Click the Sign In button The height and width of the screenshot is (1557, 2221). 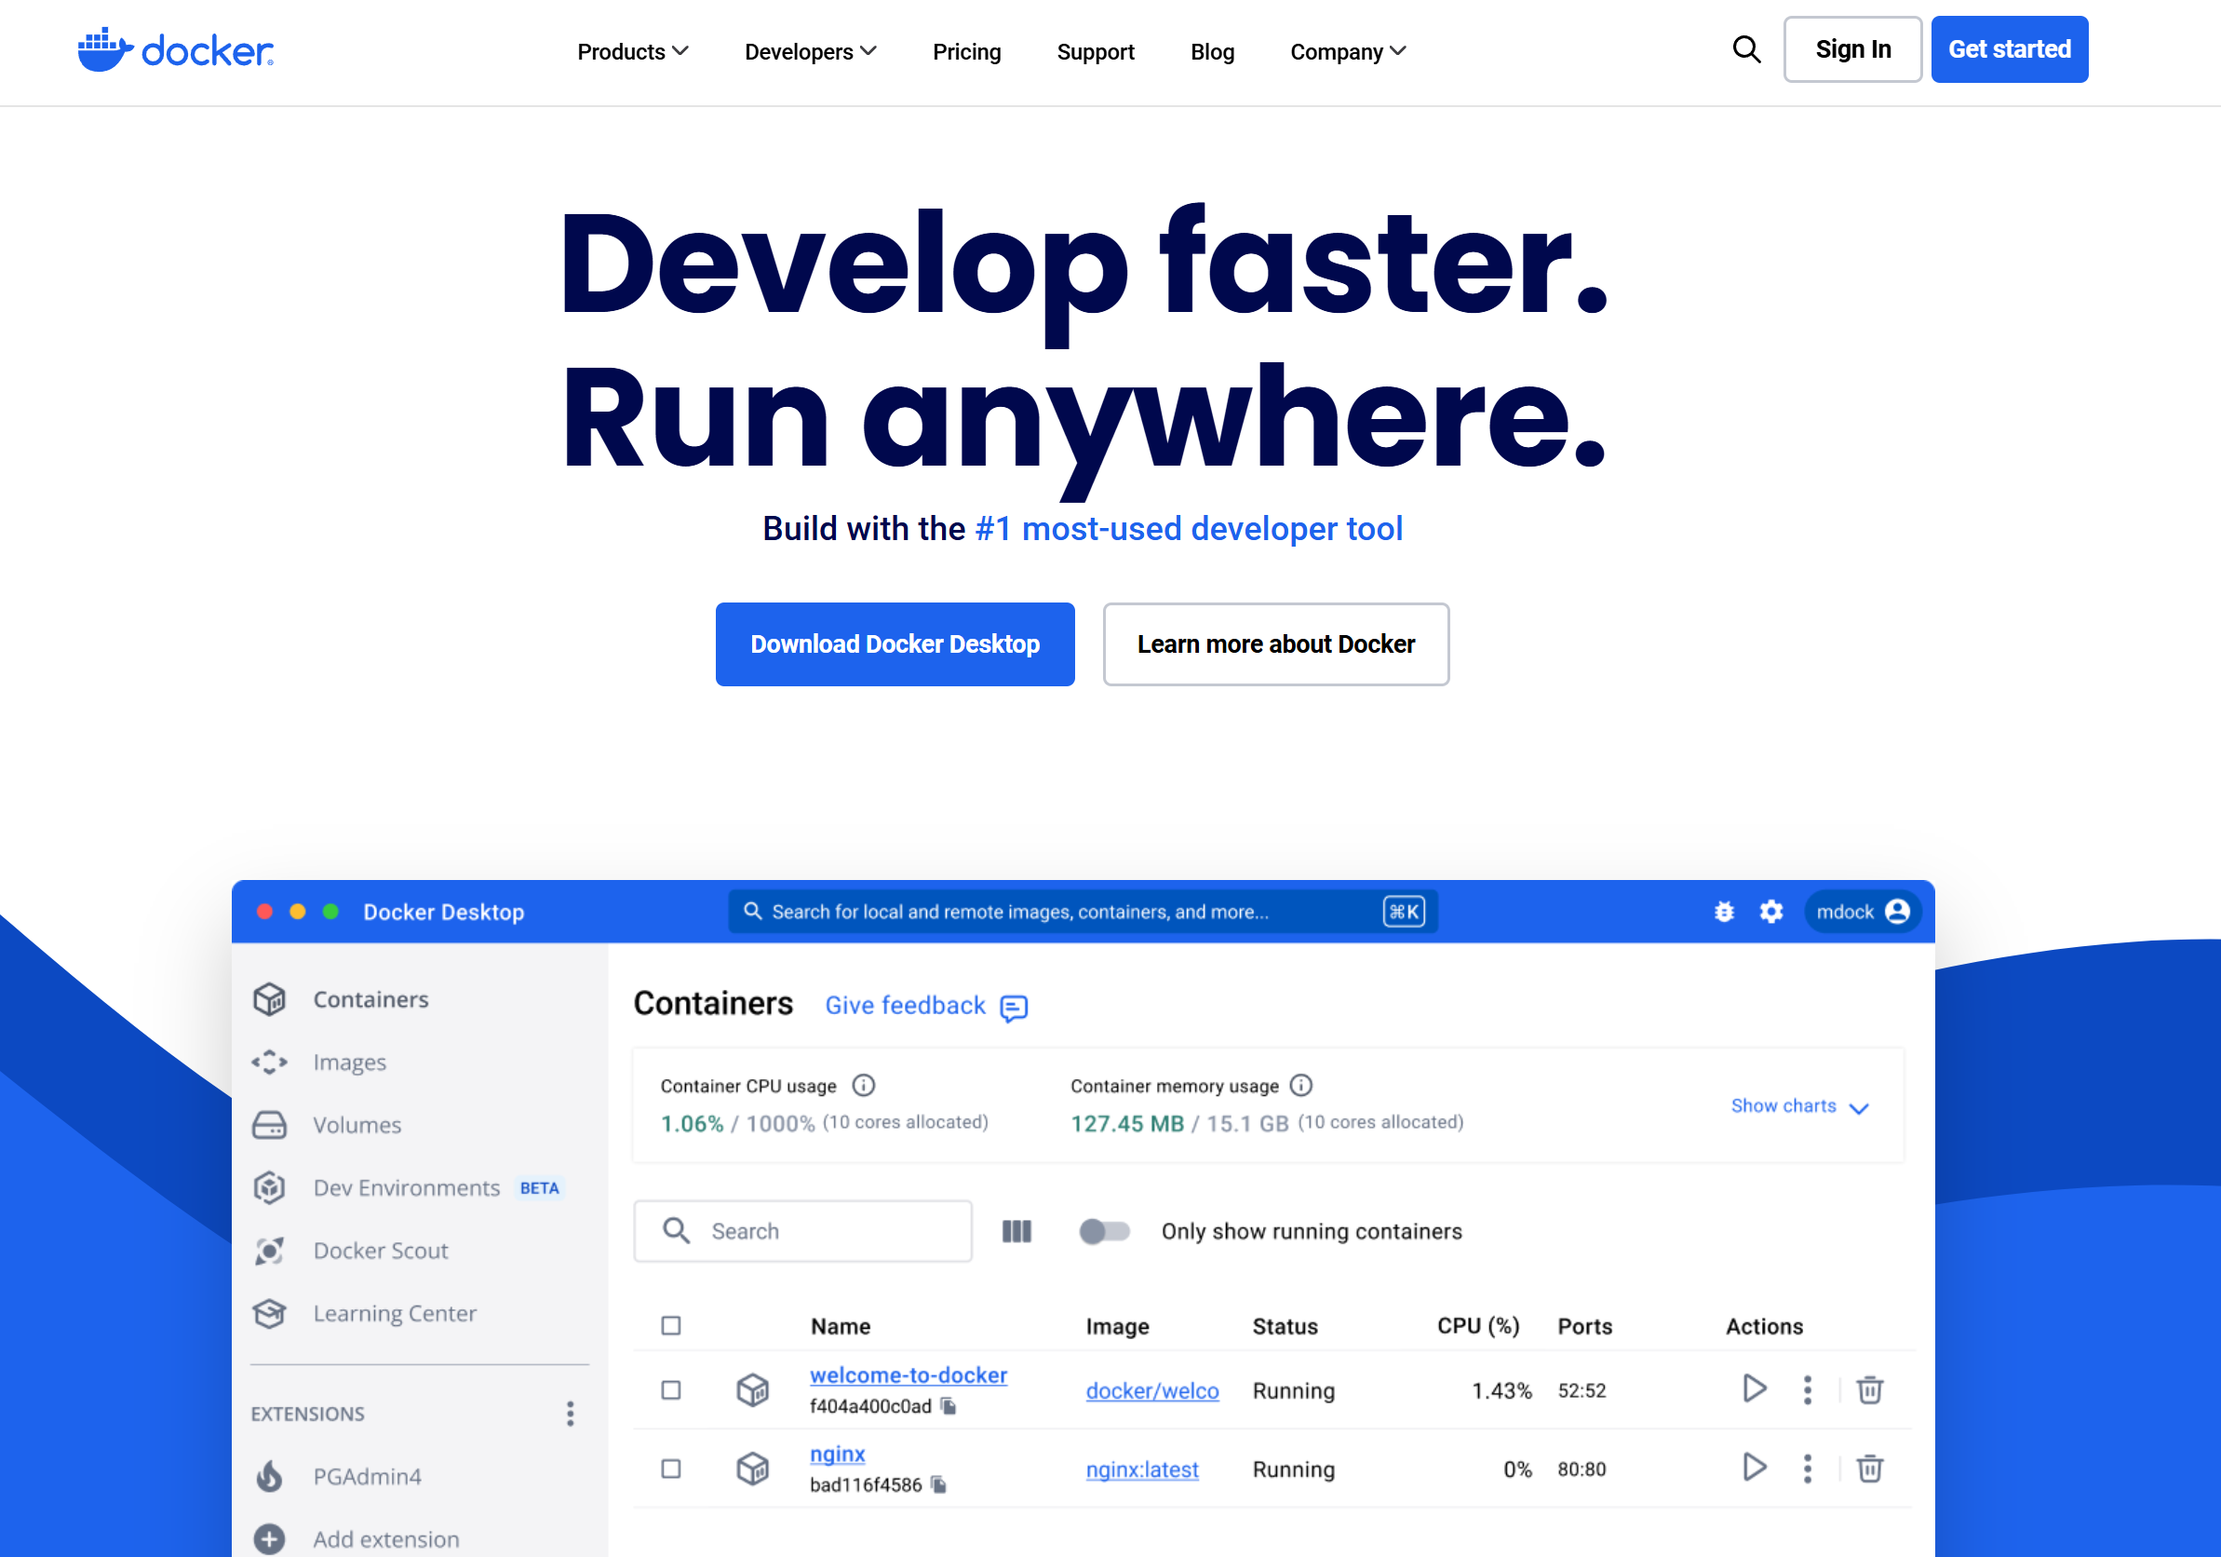coord(1852,49)
